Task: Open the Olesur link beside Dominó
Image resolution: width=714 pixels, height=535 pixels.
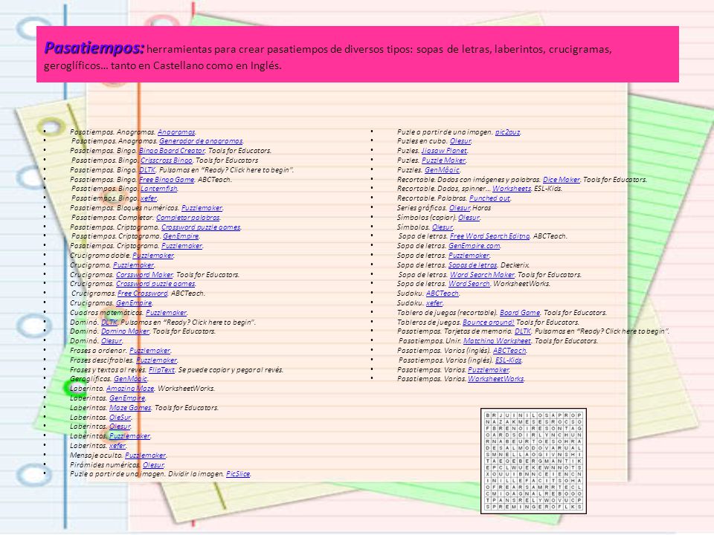Action: coord(111,341)
